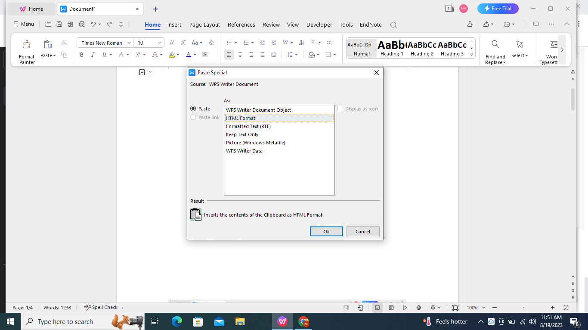Click the Save icon in quick access toolbar
The height and width of the screenshot is (330, 588).
[59, 24]
